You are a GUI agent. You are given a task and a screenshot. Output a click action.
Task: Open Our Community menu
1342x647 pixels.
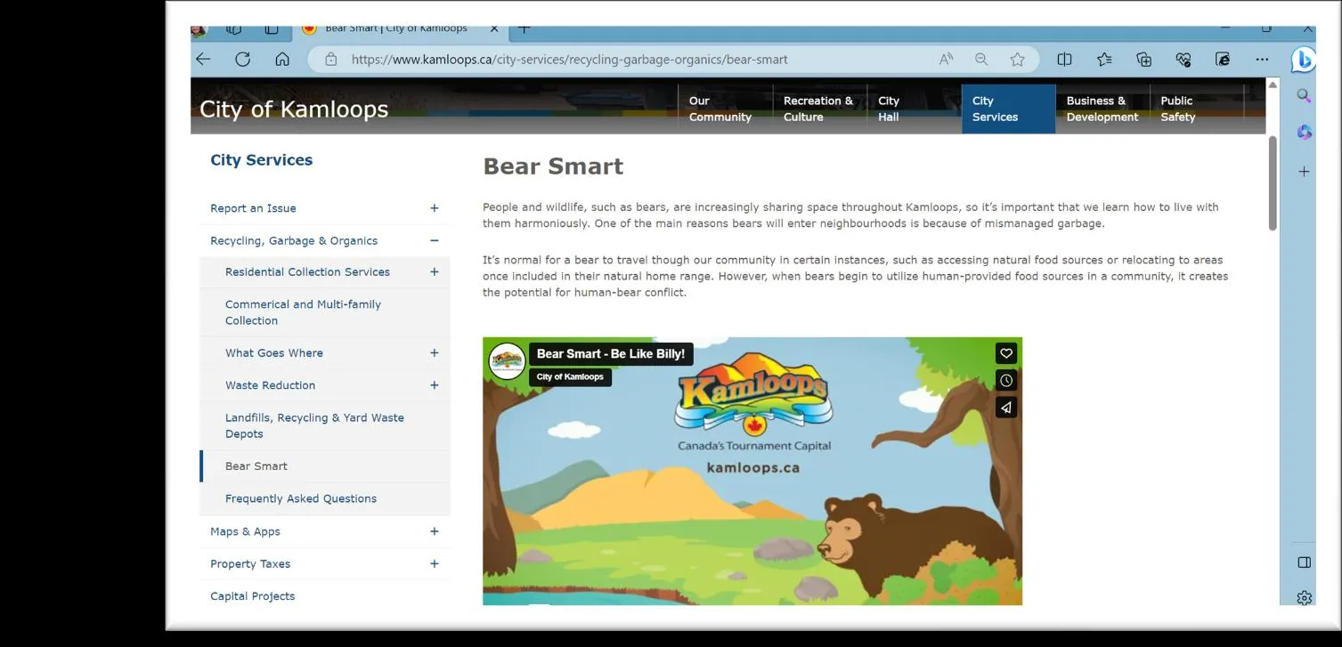[x=725, y=109]
